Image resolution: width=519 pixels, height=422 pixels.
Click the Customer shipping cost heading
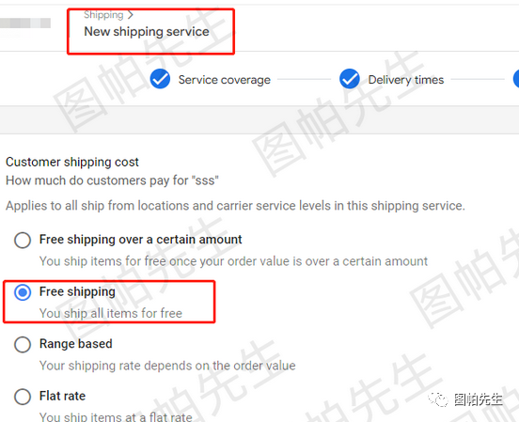point(72,163)
